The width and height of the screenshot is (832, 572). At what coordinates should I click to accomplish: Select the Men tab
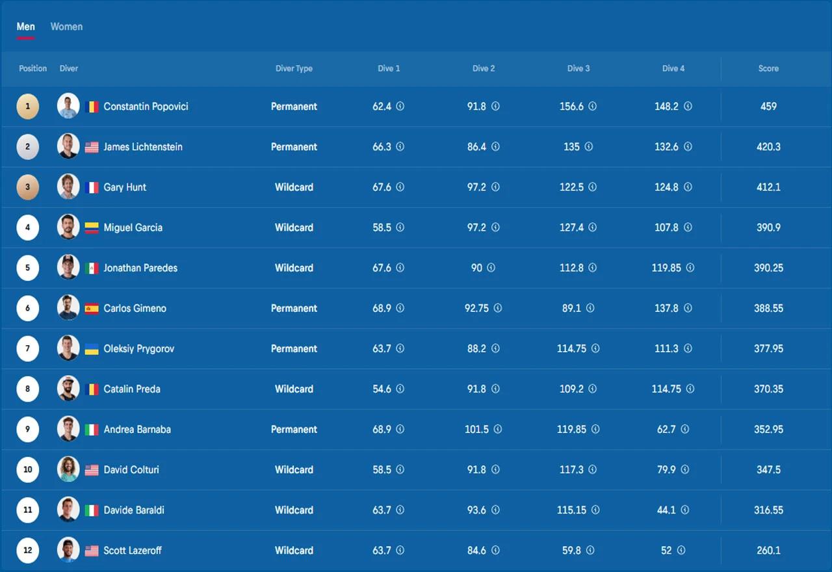[26, 27]
